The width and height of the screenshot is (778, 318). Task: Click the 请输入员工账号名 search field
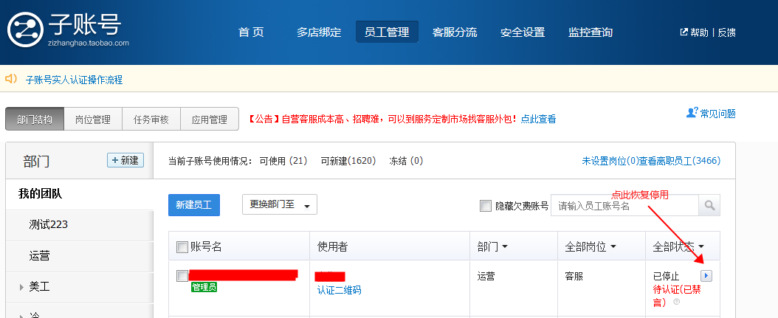pyautogui.click(x=624, y=205)
